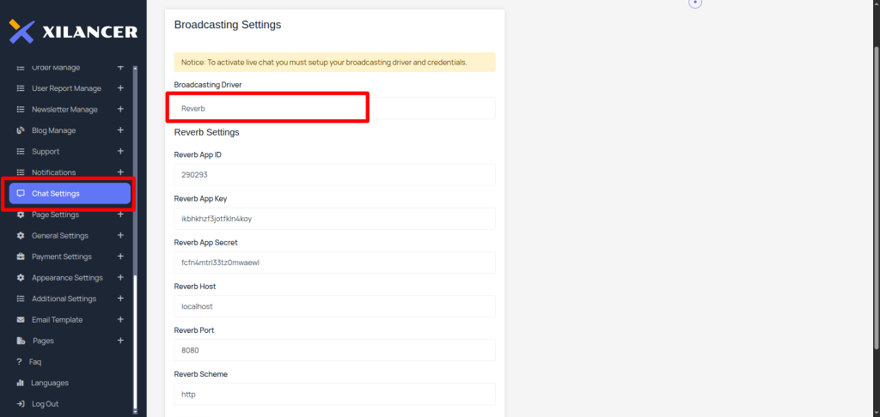The image size is (880, 417).
Task: Click the circular indicator icon at top
Action: pyautogui.click(x=695, y=3)
